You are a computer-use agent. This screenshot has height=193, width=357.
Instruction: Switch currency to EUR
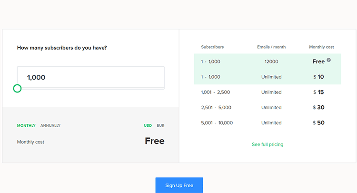[161, 125]
